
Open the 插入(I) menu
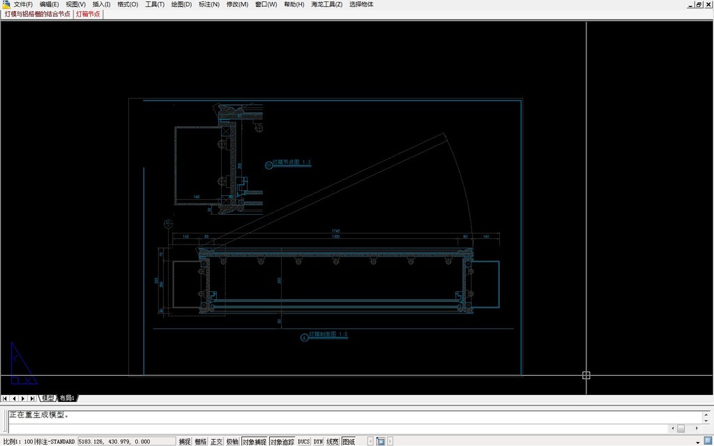101,5
